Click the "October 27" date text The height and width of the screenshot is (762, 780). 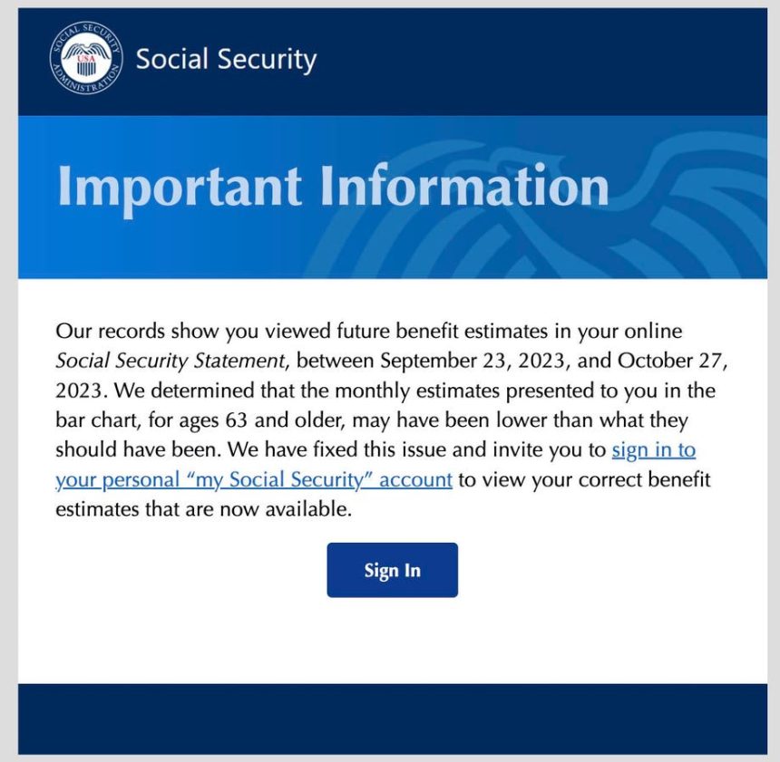(x=672, y=361)
